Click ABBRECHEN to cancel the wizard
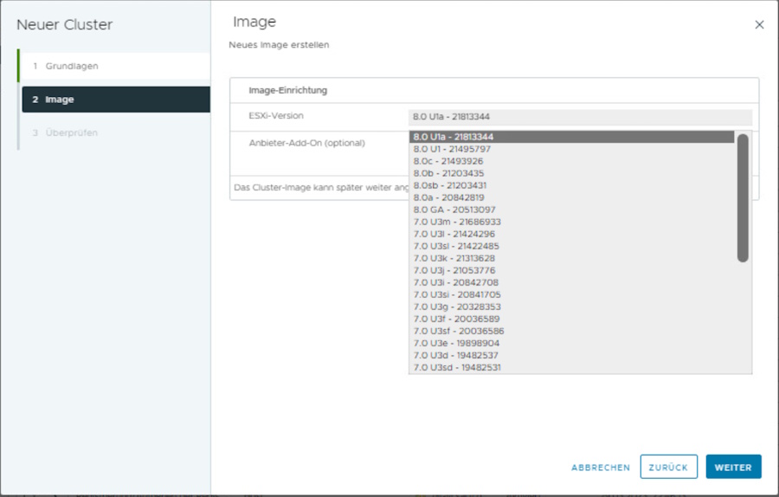The width and height of the screenshot is (779, 497). (x=600, y=468)
